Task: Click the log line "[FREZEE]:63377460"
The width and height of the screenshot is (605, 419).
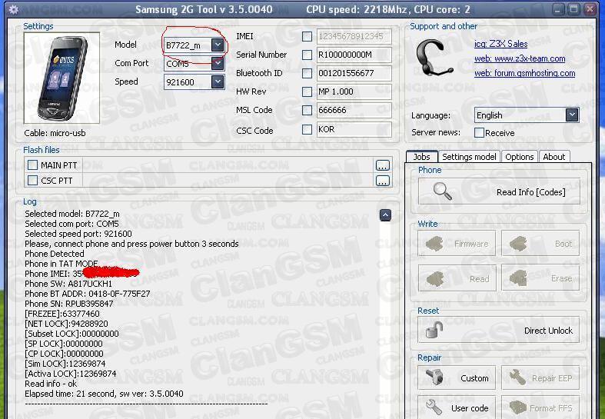Action: [x=62, y=314]
